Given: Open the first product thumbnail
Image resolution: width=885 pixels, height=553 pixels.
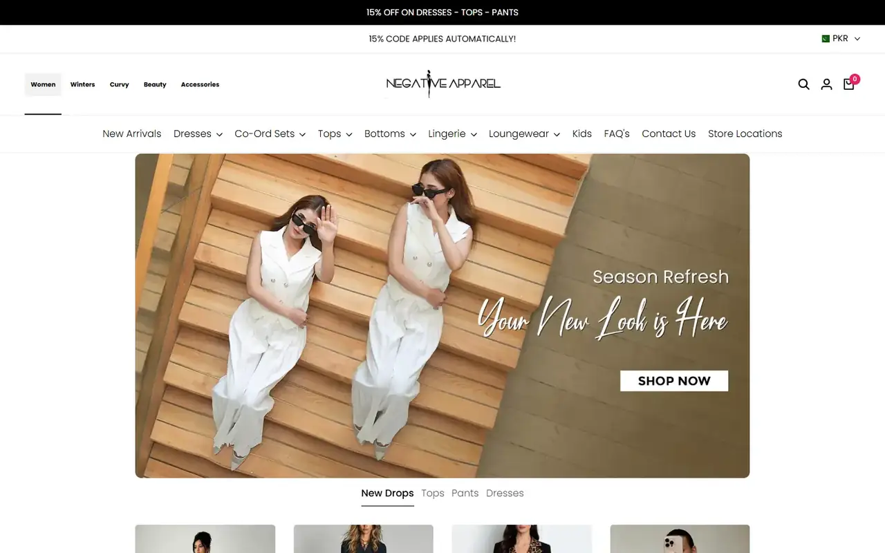Looking at the screenshot, I should click(x=205, y=538).
